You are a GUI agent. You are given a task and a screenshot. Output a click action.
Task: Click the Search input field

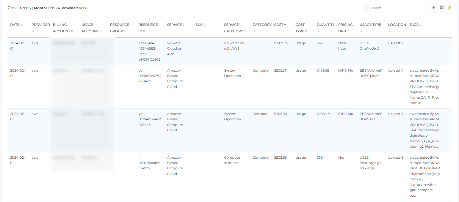(396, 8)
